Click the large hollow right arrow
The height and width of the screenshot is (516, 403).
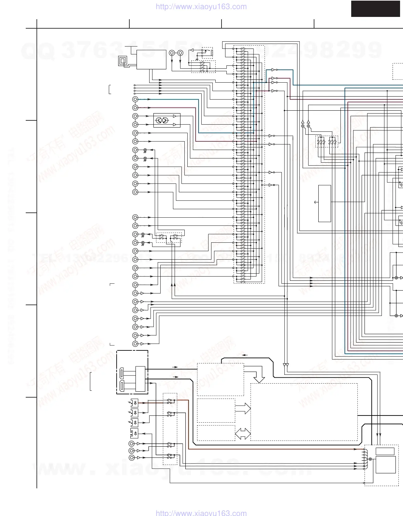click(x=243, y=409)
